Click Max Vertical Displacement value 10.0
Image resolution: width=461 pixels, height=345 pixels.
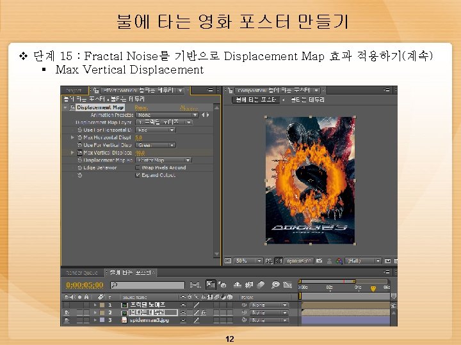pos(140,153)
